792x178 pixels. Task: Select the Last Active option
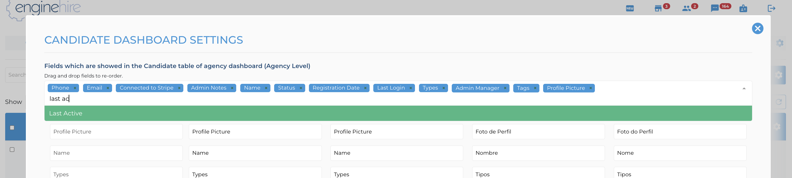(398, 113)
